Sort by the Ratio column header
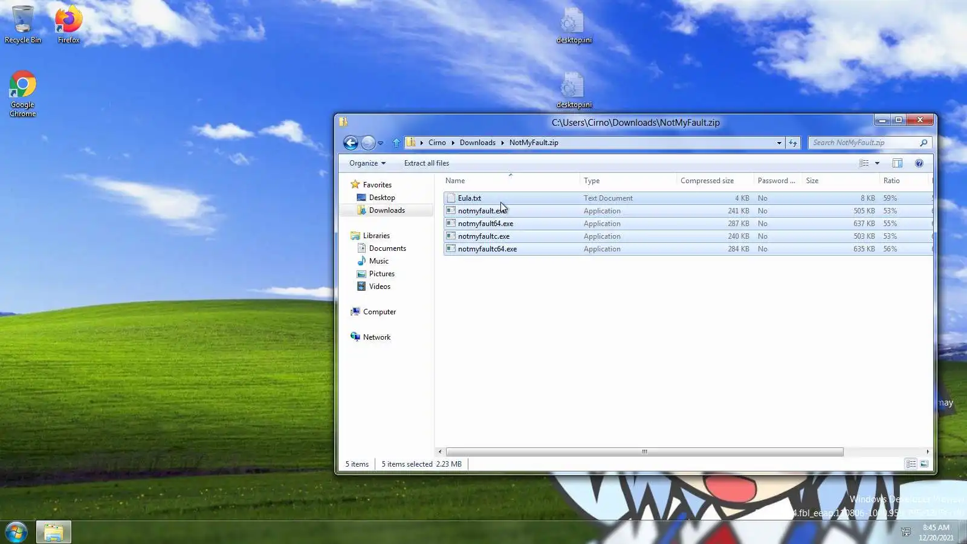Viewport: 967px width, 544px height. pyautogui.click(x=904, y=181)
